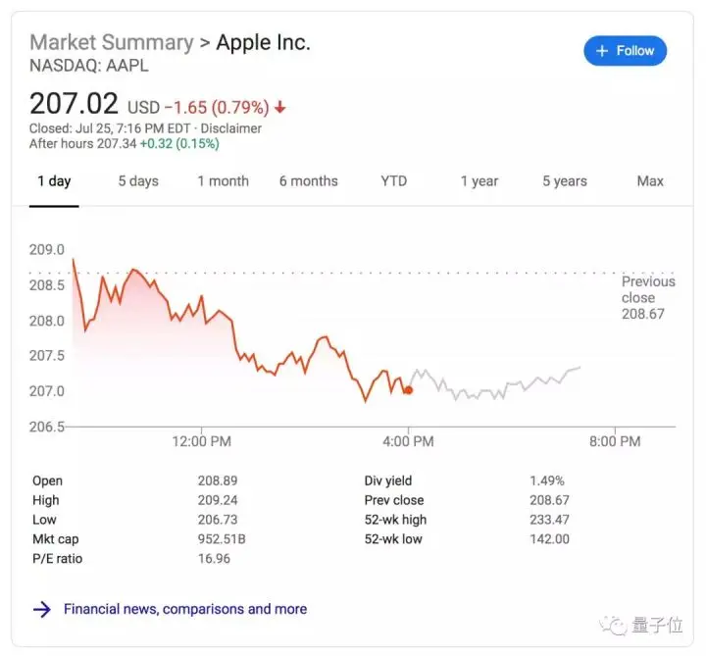
Task: Show the 6 months range
Action: 308,181
